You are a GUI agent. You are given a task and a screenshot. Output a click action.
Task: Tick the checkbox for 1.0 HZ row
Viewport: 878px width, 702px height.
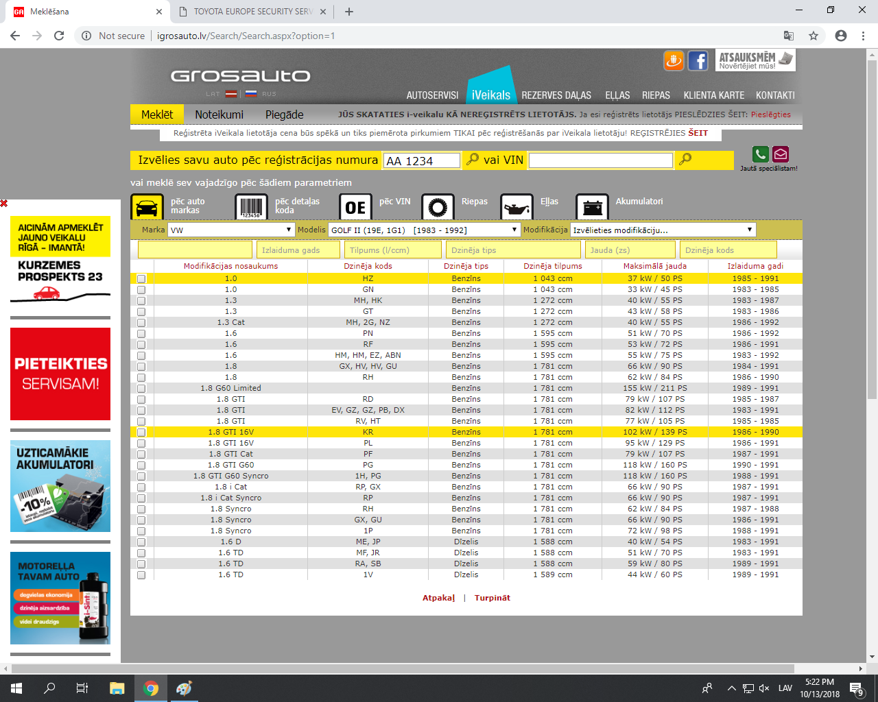click(141, 279)
